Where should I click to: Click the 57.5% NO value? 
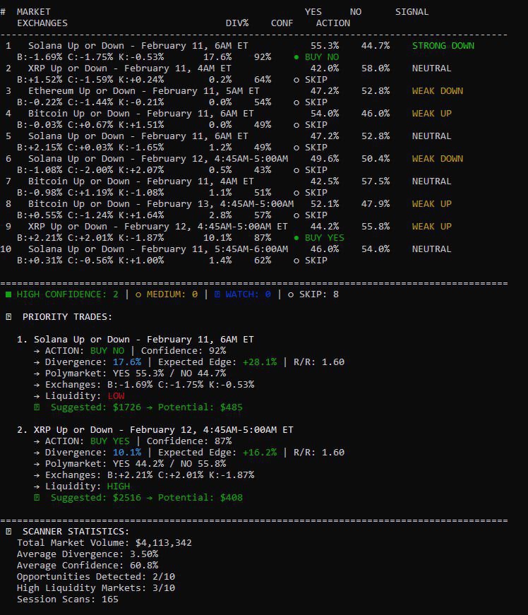pyautogui.click(x=376, y=181)
